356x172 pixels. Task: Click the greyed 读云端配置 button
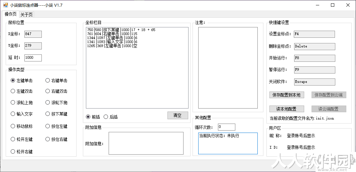tap(329, 109)
